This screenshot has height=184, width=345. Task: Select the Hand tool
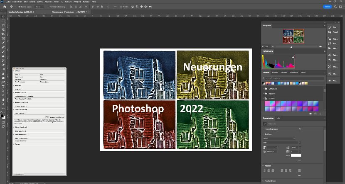(x=3, y=99)
